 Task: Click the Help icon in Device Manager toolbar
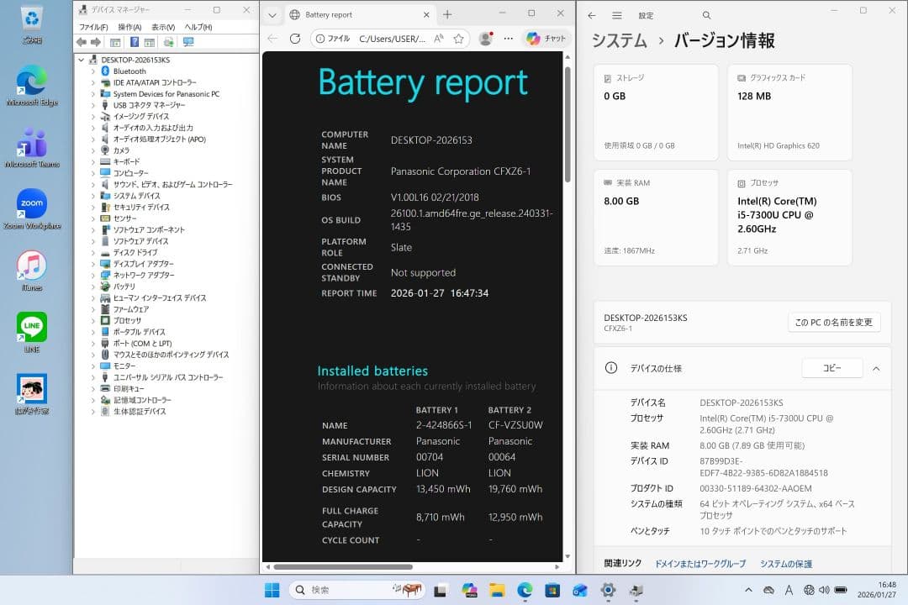click(135, 42)
